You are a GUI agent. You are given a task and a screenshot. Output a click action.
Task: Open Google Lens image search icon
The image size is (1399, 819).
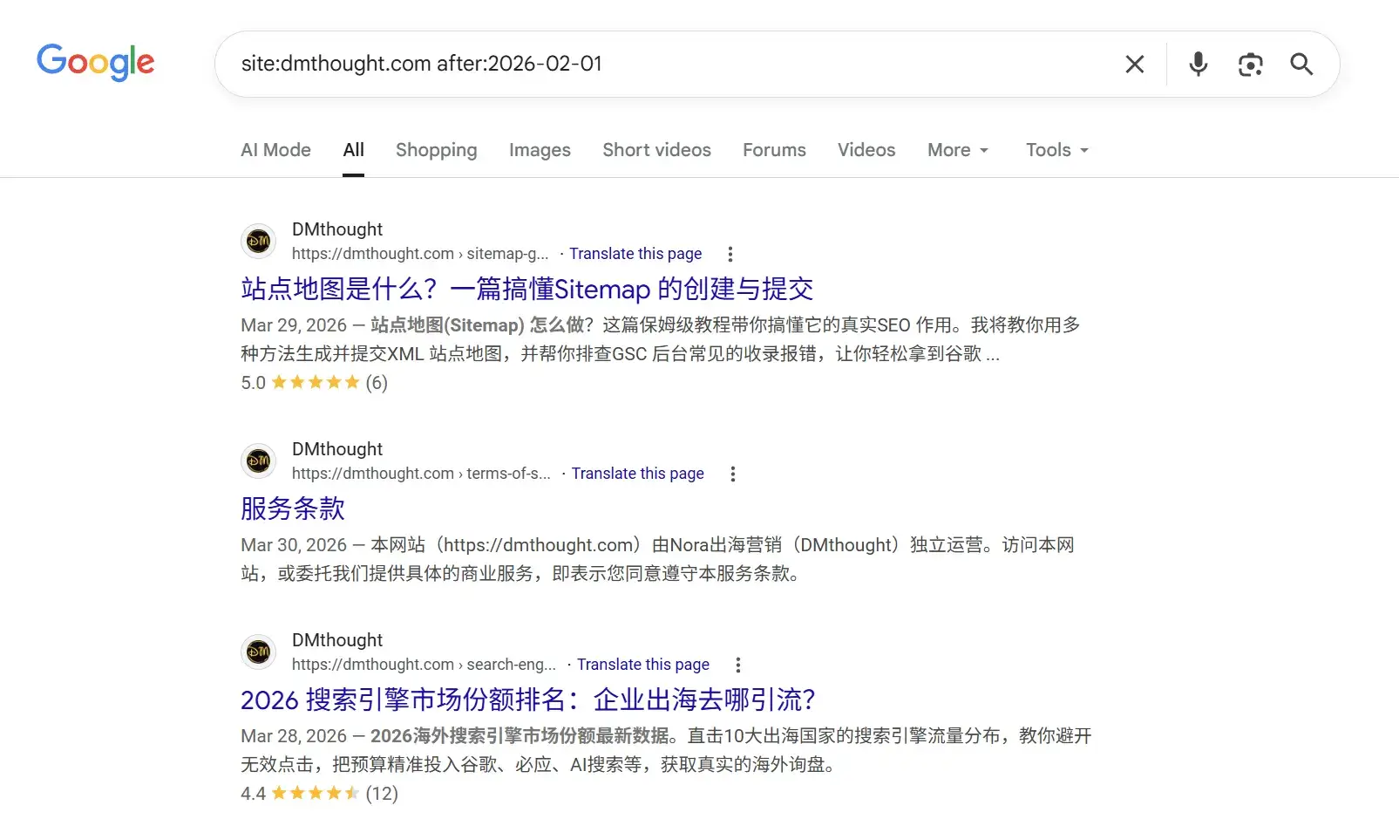1251,64
